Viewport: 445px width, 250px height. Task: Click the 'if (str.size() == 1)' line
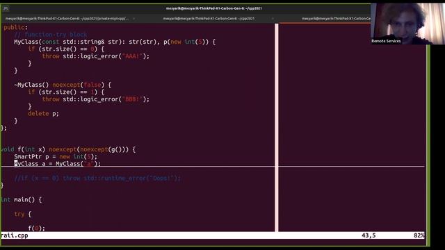(x=66, y=92)
